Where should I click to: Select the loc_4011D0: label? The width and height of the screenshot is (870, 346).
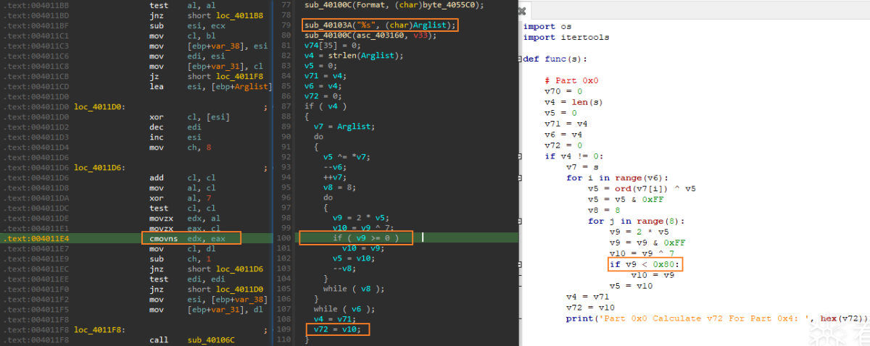click(100, 106)
